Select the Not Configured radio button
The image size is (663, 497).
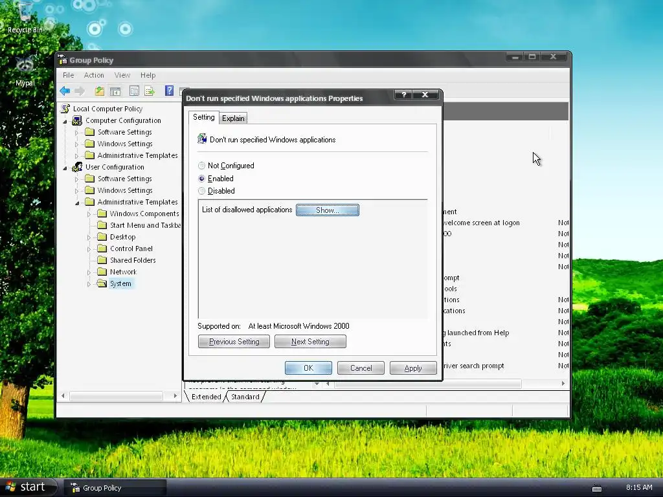[202, 166]
